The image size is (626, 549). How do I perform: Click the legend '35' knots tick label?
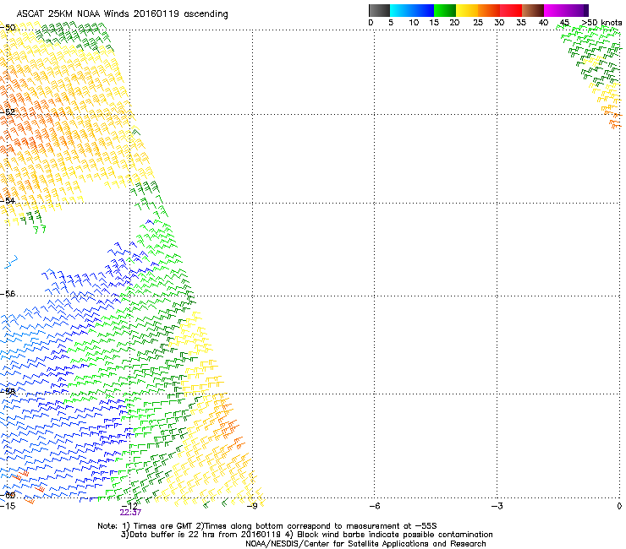tap(521, 23)
